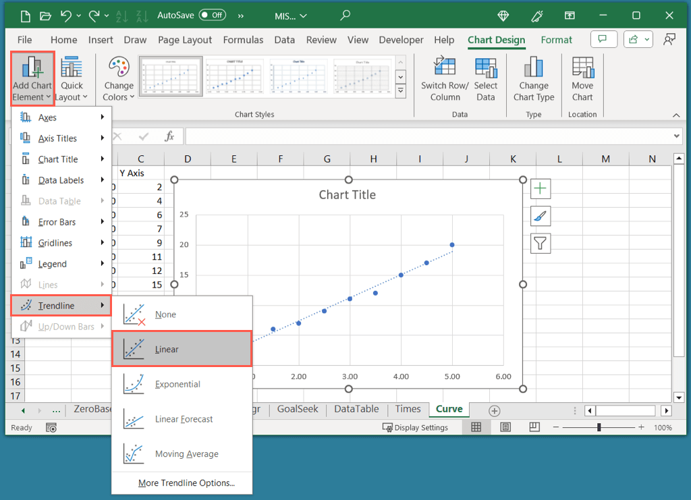The height and width of the screenshot is (500, 691).
Task: Click the Chart Title text in the chart
Action: pyautogui.click(x=348, y=195)
